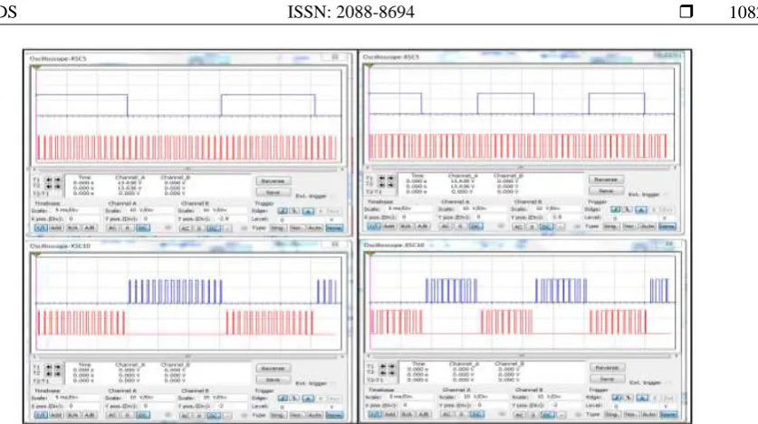This screenshot has height=424, width=758.
Task: Click horizontal scrollbar under top-right XSC5 waveform
Action: (521, 168)
